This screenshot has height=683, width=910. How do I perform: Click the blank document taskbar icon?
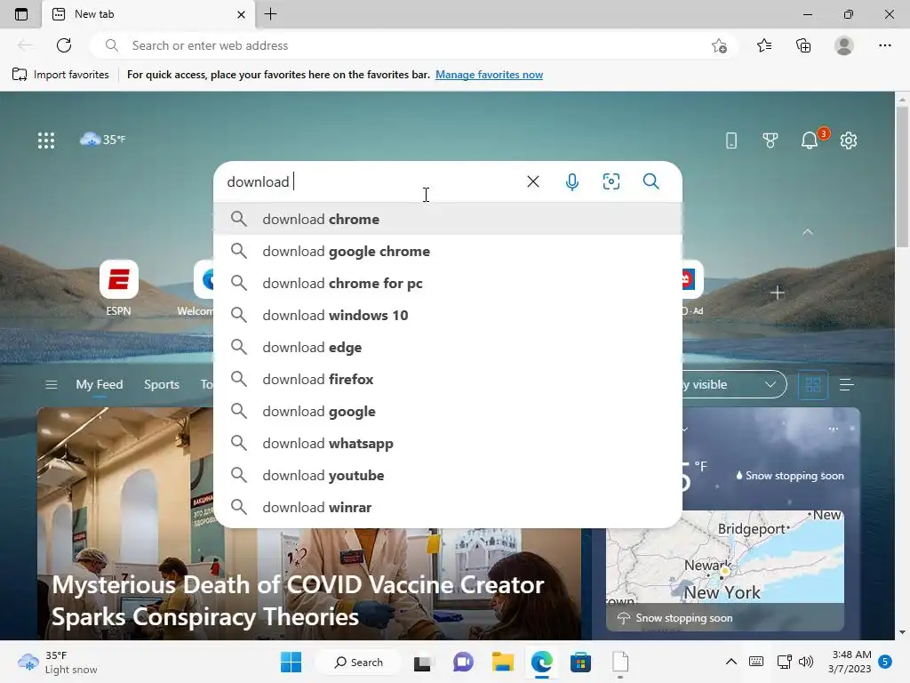coord(619,662)
